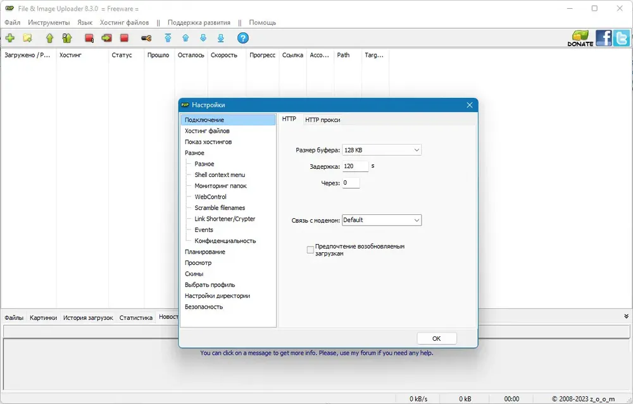Switch to the HTTP tab
The width and height of the screenshot is (633, 404).
[289, 119]
